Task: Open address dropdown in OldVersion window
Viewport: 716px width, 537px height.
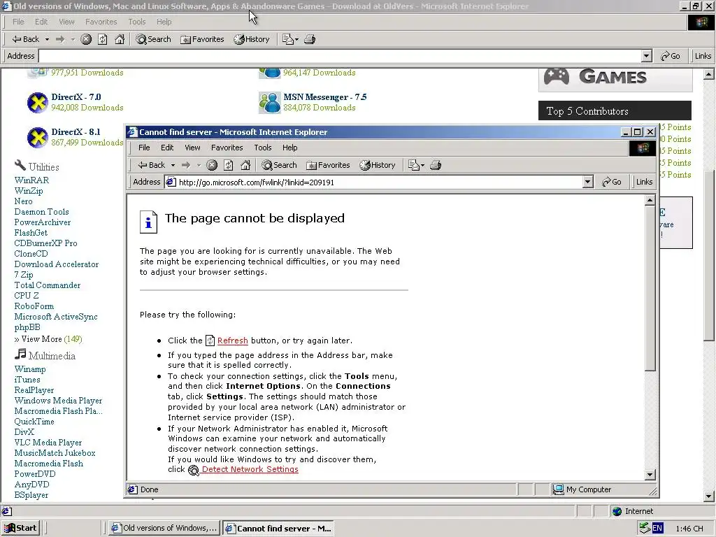Action: [646, 56]
